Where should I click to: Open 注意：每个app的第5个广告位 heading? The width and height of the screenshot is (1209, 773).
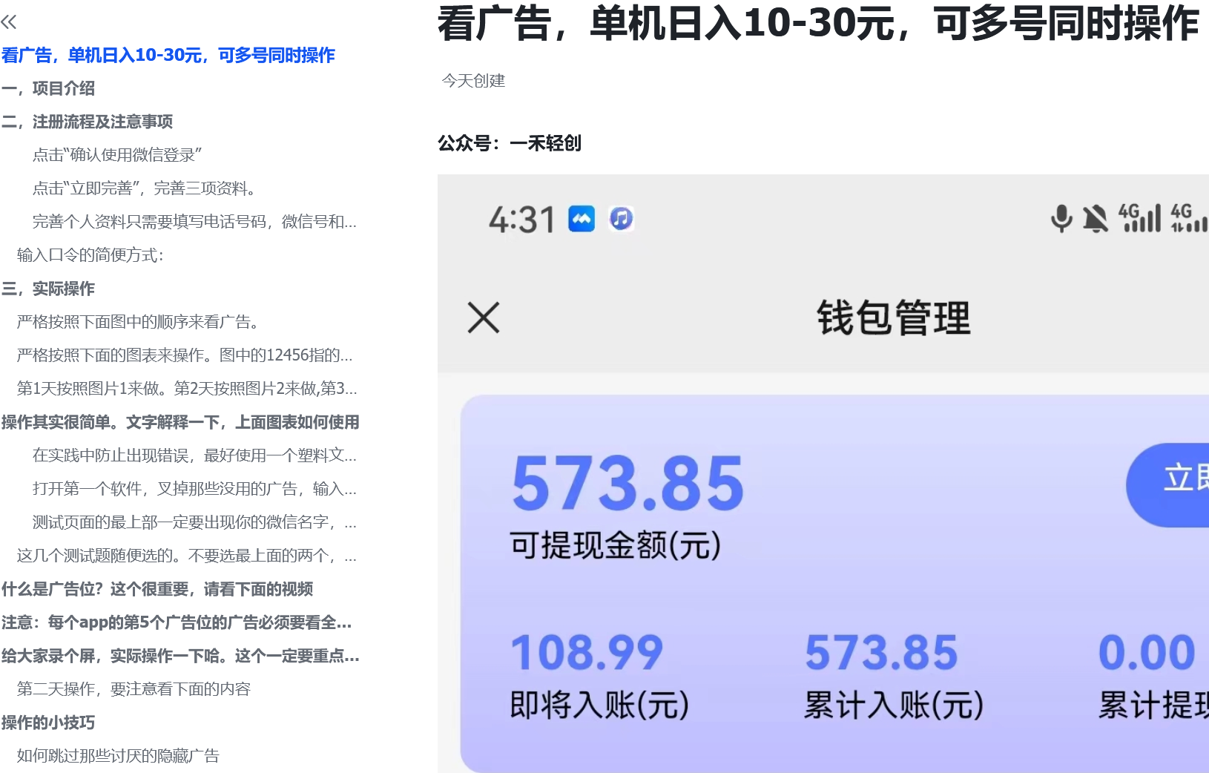pyautogui.click(x=177, y=622)
